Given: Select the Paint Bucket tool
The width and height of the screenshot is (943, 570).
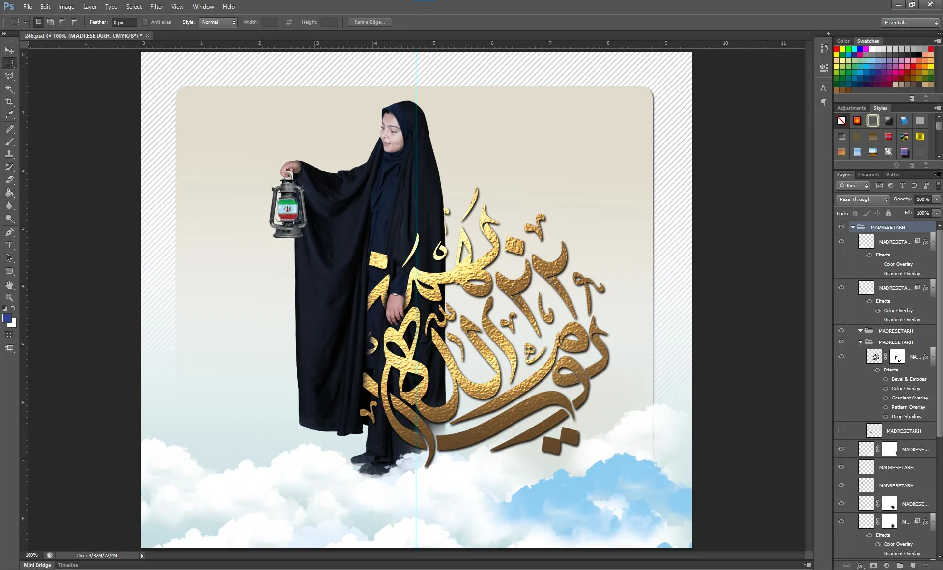Looking at the screenshot, I should (9, 193).
